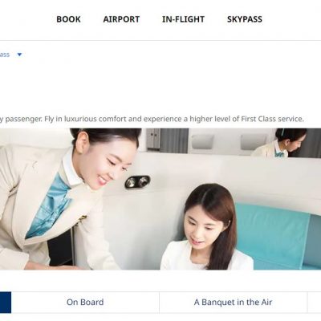Open the BOOK navigation menu
This screenshot has height=321, width=321.
click(x=68, y=19)
